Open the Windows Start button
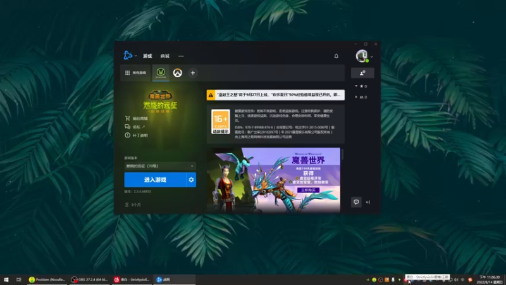506x285 pixels. [6, 279]
